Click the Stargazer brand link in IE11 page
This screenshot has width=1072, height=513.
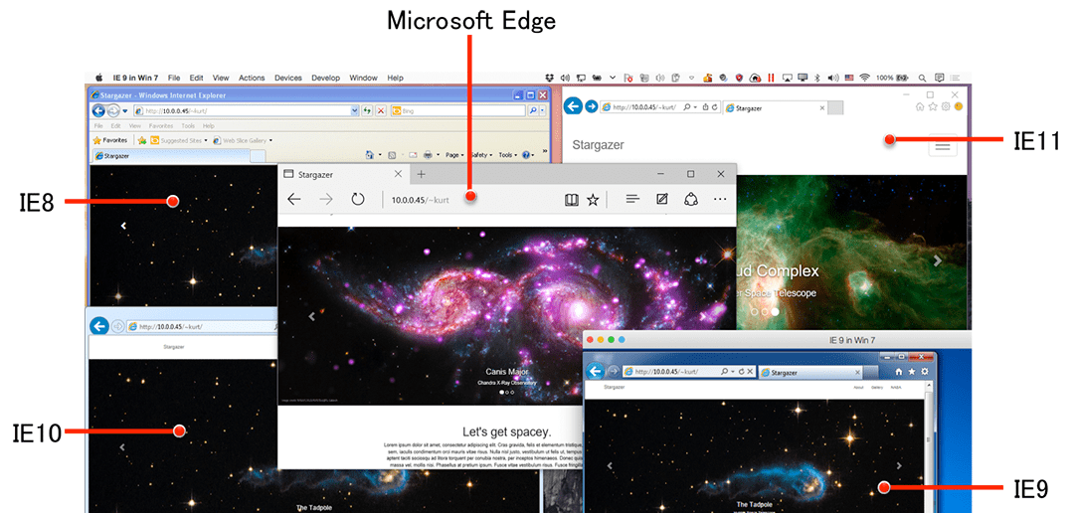pos(598,145)
